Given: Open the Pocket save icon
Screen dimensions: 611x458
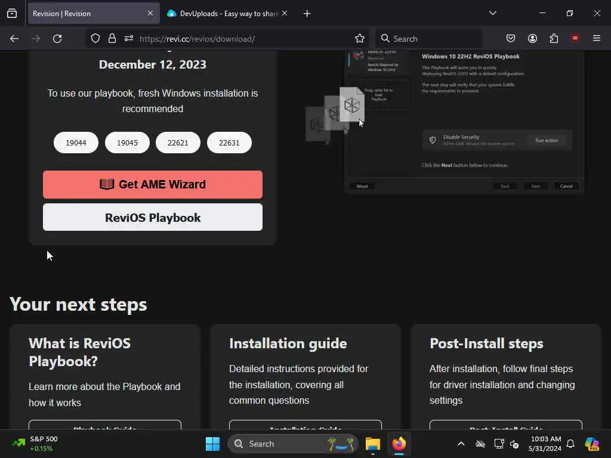Looking at the screenshot, I should point(511,38).
